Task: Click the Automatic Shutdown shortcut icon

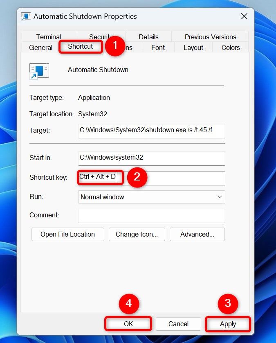Action: point(39,71)
